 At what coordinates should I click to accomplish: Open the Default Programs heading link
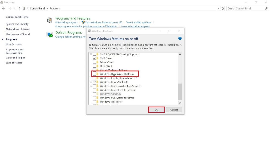coord(69,32)
